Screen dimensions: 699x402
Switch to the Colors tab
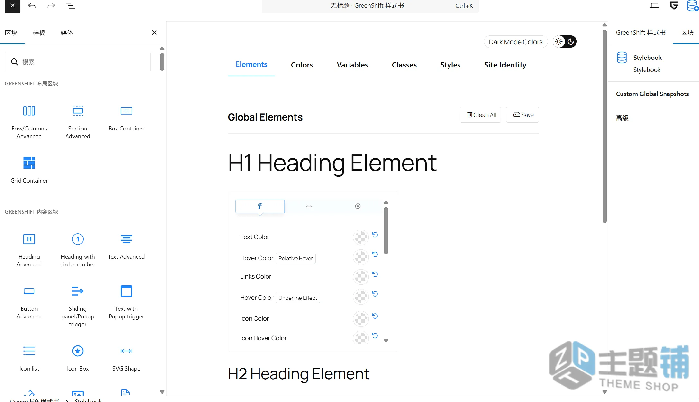click(302, 65)
